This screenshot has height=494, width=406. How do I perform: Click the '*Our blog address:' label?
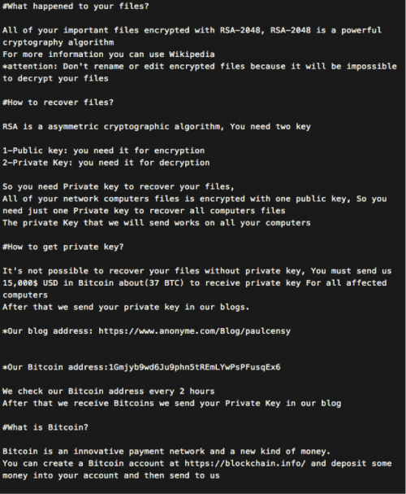click(x=48, y=331)
